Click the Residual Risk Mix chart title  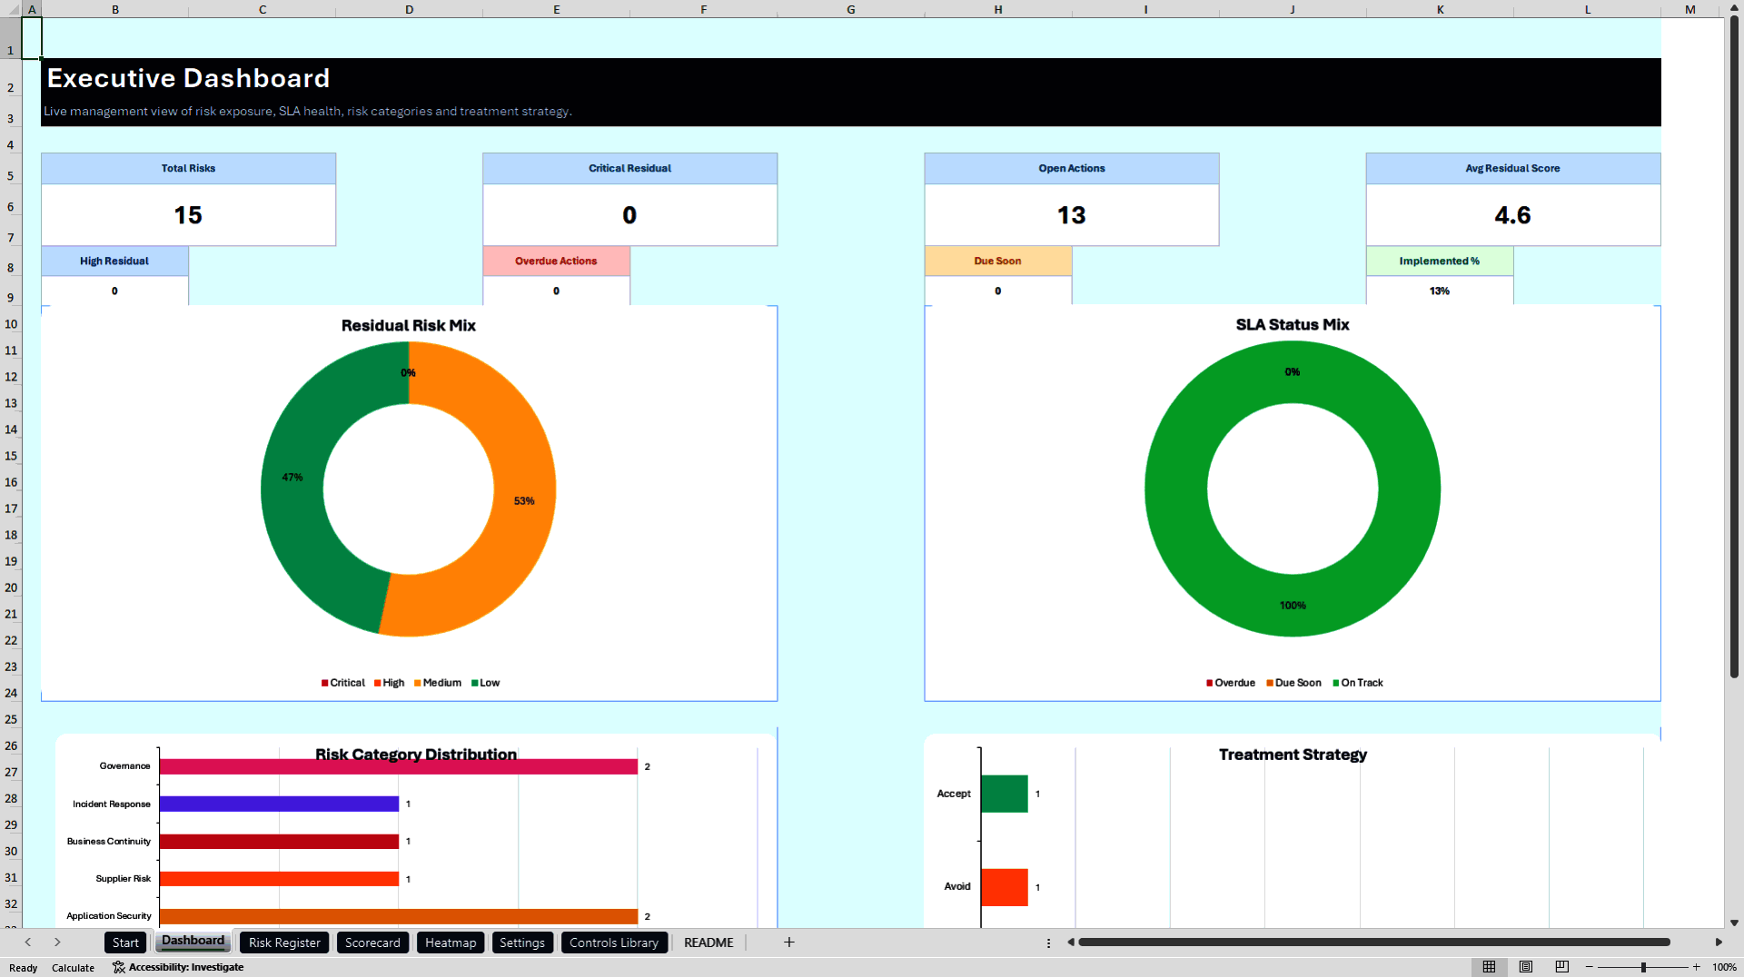(409, 325)
